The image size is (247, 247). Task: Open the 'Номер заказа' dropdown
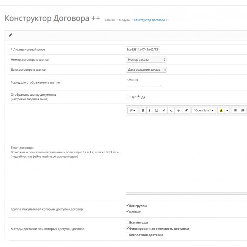(146, 60)
